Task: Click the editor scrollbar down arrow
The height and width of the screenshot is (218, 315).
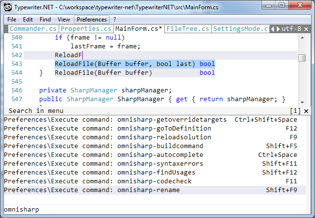Action: (302, 102)
